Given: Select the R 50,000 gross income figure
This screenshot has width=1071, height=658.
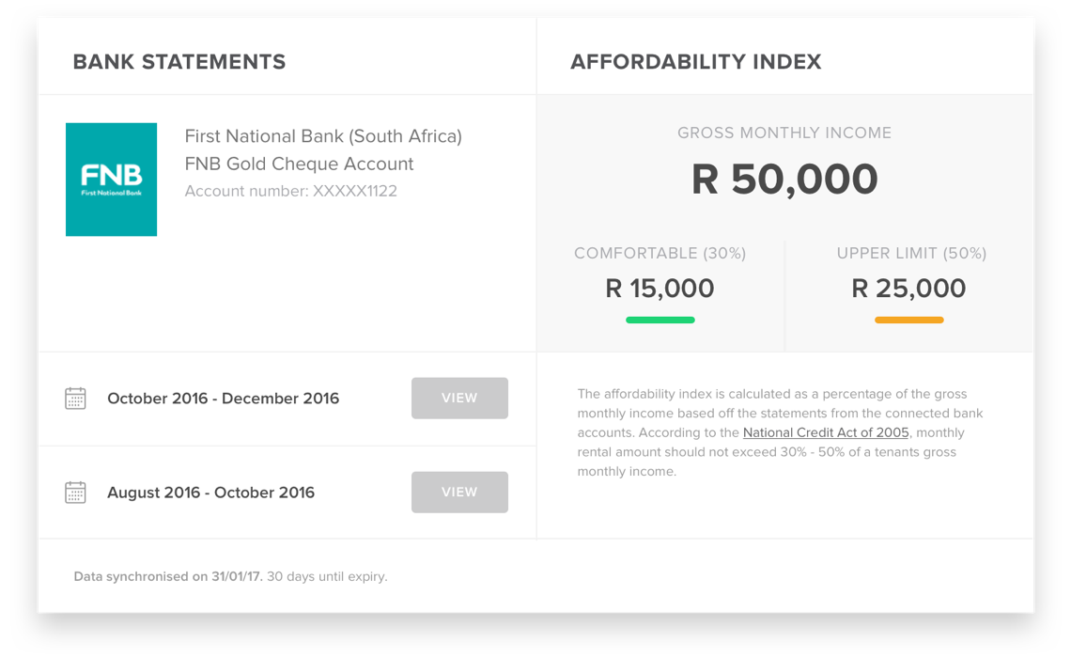Looking at the screenshot, I should 784,179.
